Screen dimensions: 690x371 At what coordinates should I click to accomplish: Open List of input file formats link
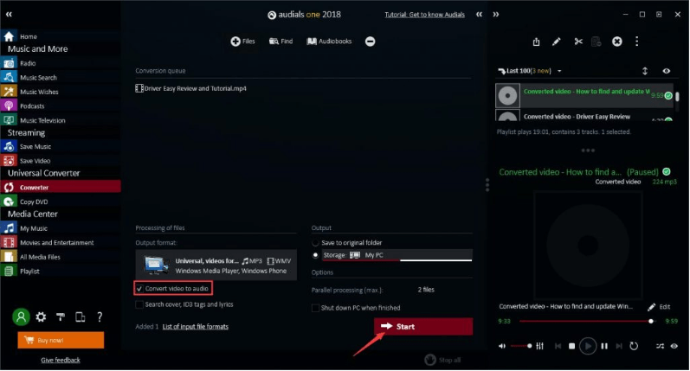[x=196, y=327]
